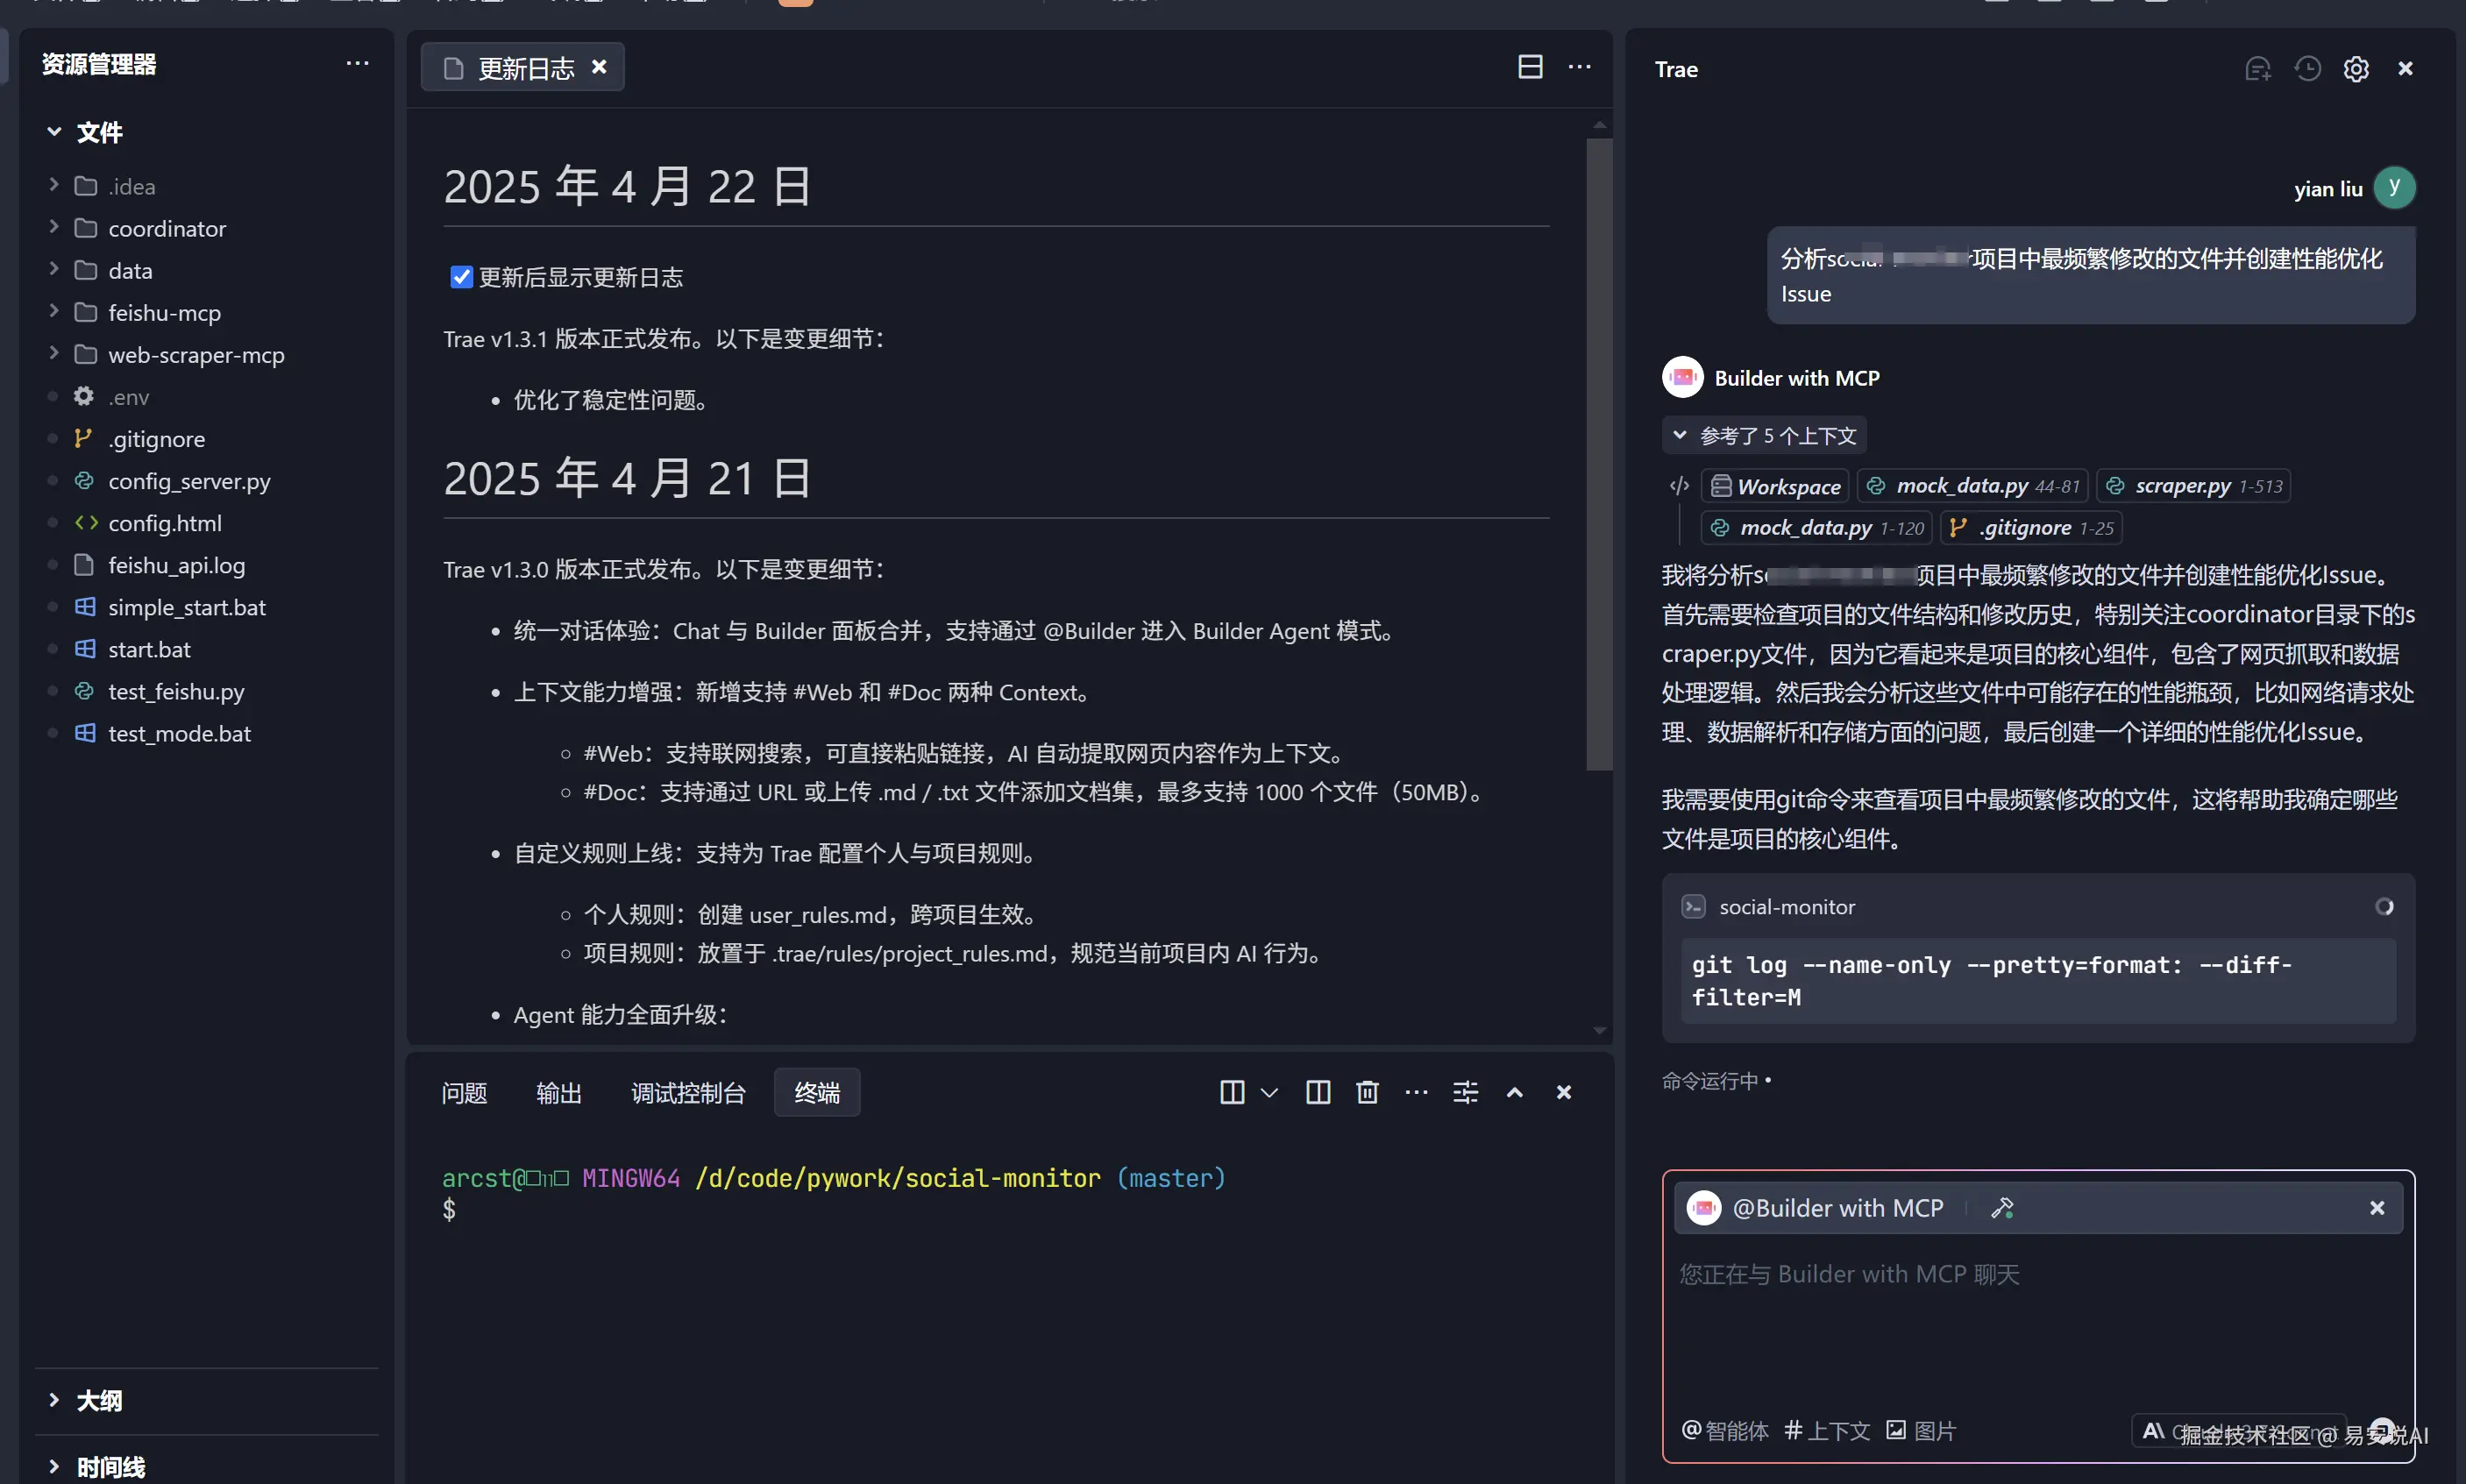2466x1484 pixels.
Task: Open new terminal profile dropdown arrow
Action: [x=1269, y=1092]
